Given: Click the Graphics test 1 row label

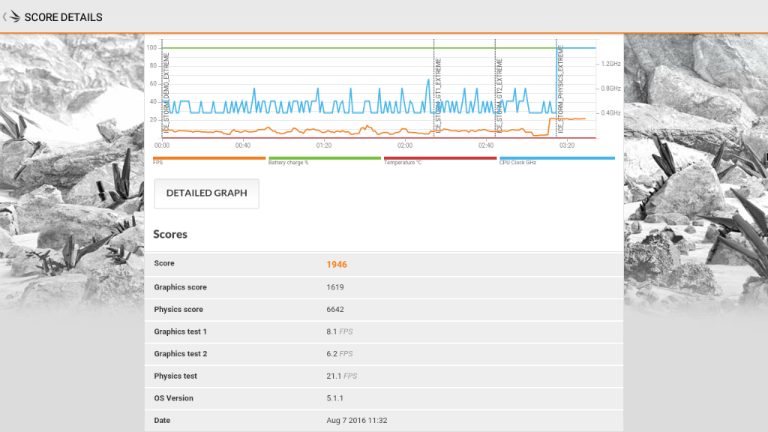Looking at the screenshot, I should pyautogui.click(x=180, y=331).
